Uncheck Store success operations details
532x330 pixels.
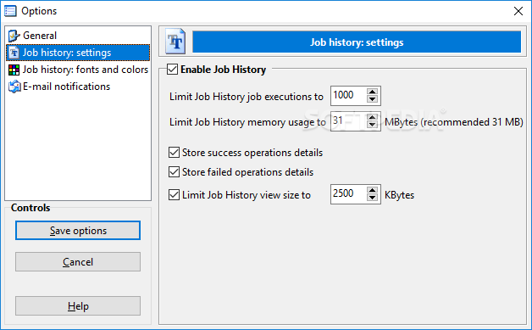pyautogui.click(x=174, y=153)
